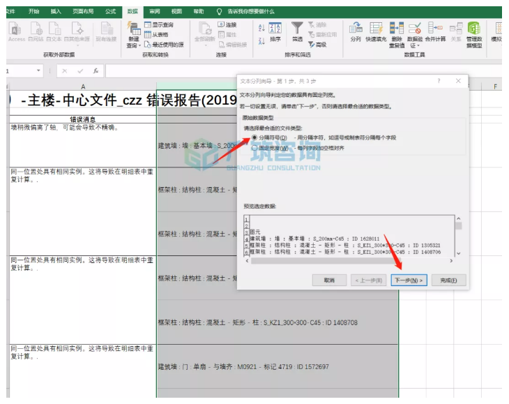Click Edit Links (编辑链接) icon
Image resolution: width=509 pixels, height=404 pixels.
pyautogui.click(x=233, y=45)
